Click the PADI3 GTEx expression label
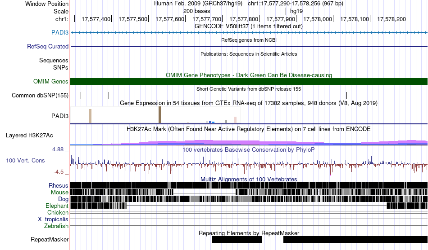This screenshot has width=428, height=250. tap(60, 116)
